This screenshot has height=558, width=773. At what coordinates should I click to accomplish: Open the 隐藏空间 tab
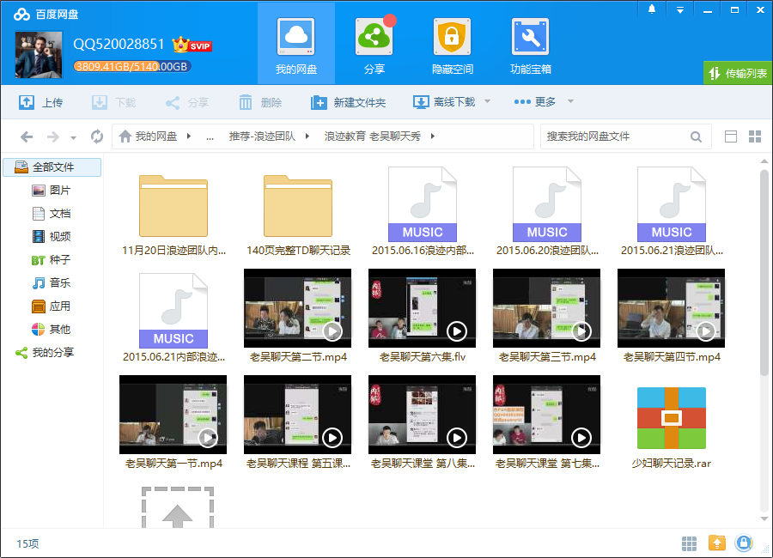coord(452,45)
